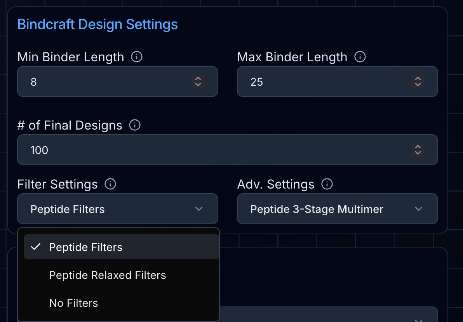
Task: Click the # of Final Designs label
Action: pyautogui.click(x=70, y=125)
